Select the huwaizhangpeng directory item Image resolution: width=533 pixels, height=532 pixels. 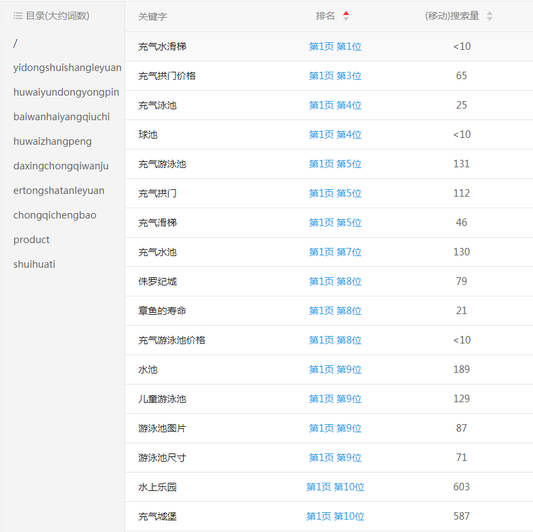click(53, 141)
